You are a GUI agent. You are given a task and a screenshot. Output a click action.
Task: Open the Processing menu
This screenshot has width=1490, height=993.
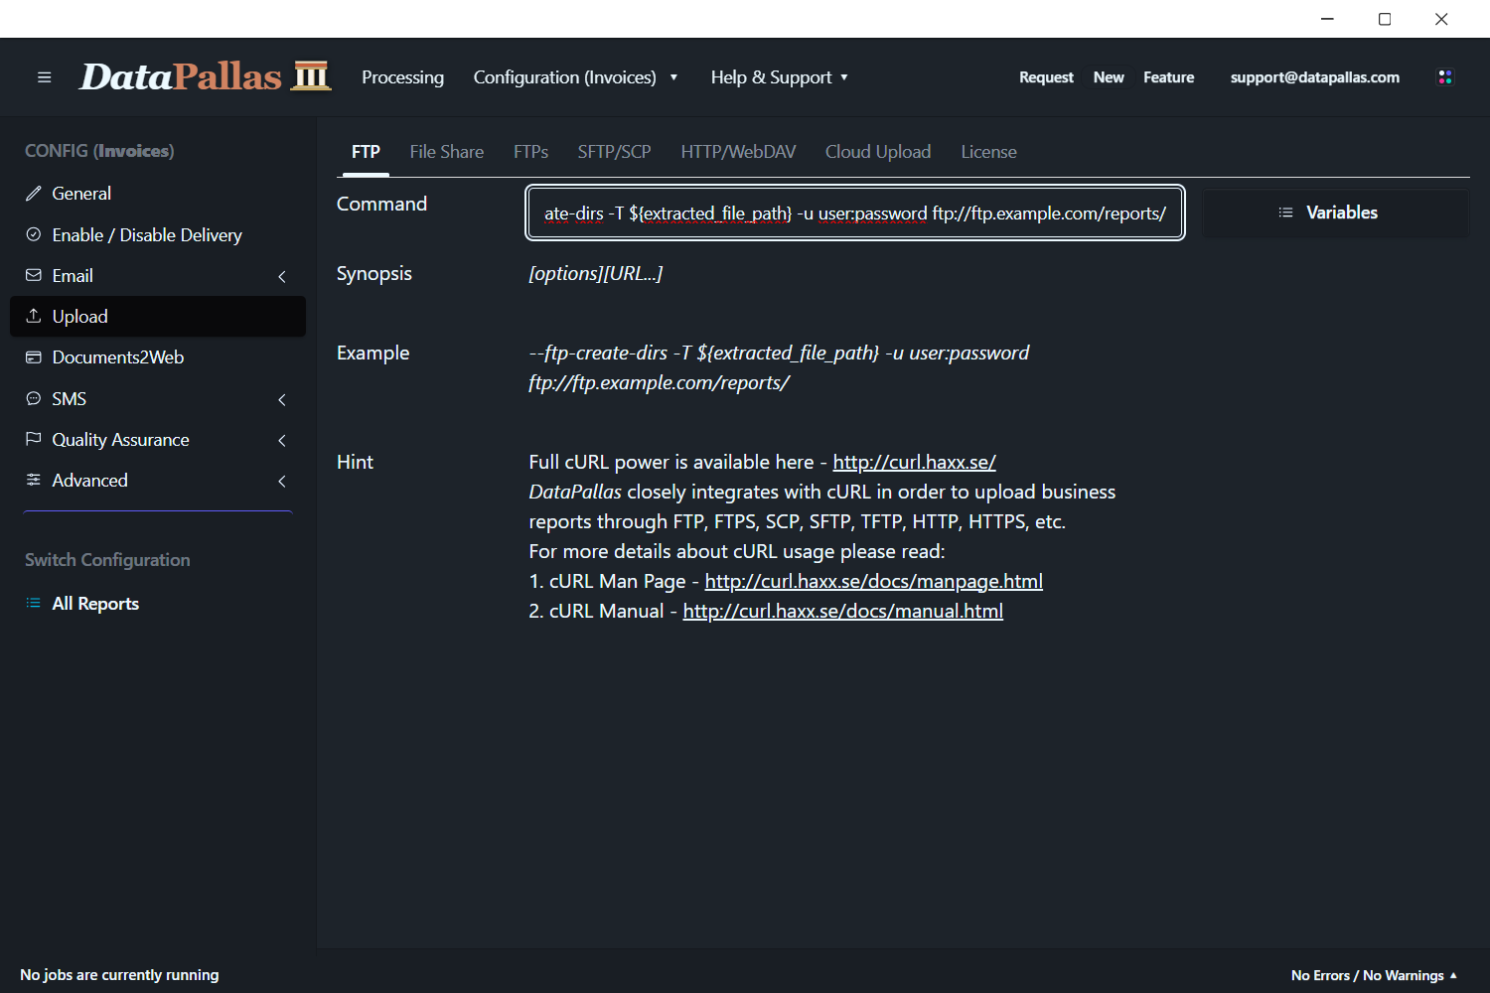click(x=402, y=77)
